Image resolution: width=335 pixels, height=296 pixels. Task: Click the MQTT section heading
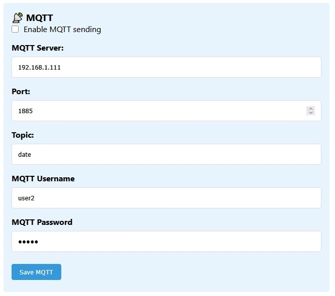(40, 18)
